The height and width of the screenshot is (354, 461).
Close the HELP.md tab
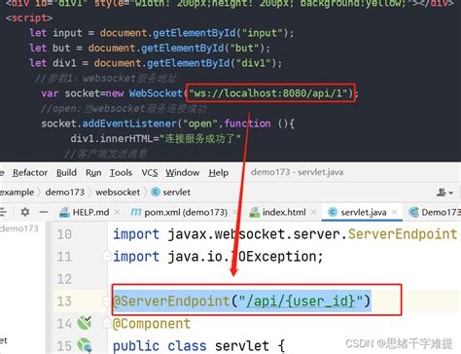(117, 212)
